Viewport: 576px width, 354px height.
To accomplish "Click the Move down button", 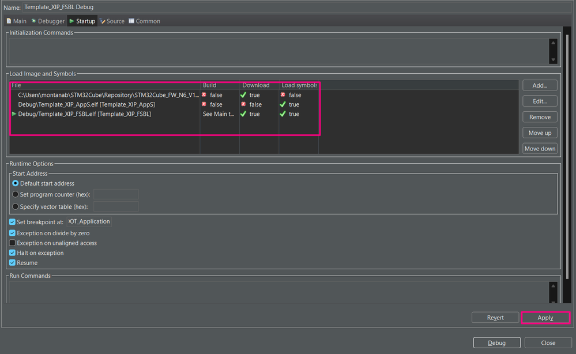I will [x=540, y=148].
